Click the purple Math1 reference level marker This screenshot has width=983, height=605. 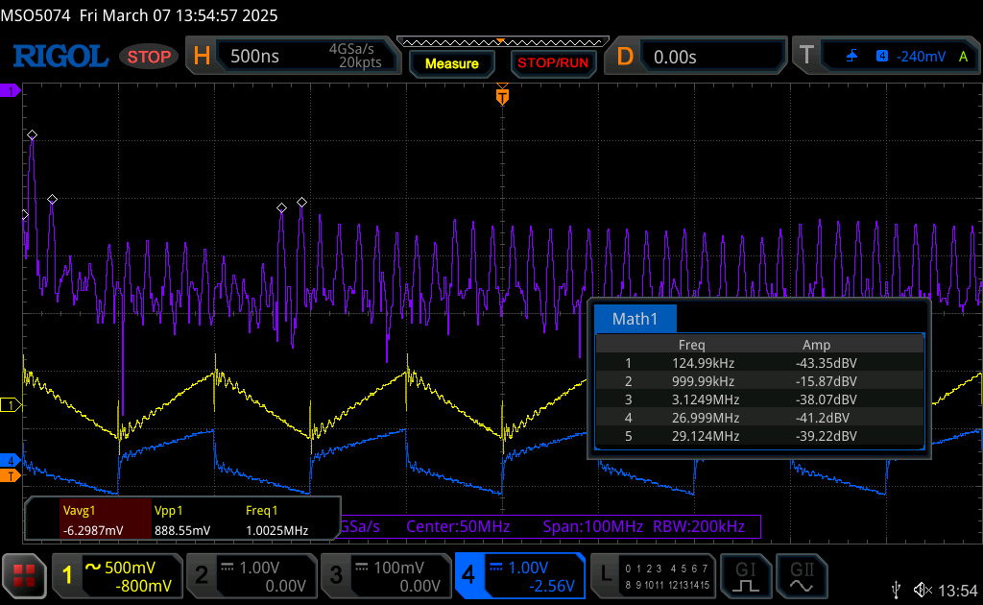pos(11,90)
